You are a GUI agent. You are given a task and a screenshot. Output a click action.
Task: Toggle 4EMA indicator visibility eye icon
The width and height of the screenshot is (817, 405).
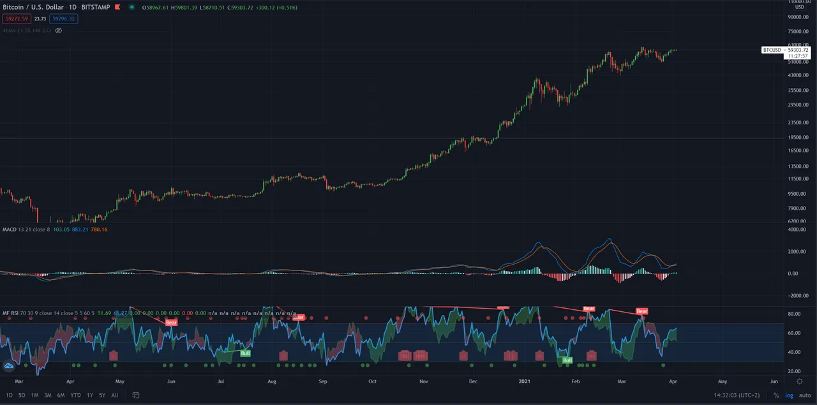58,30
